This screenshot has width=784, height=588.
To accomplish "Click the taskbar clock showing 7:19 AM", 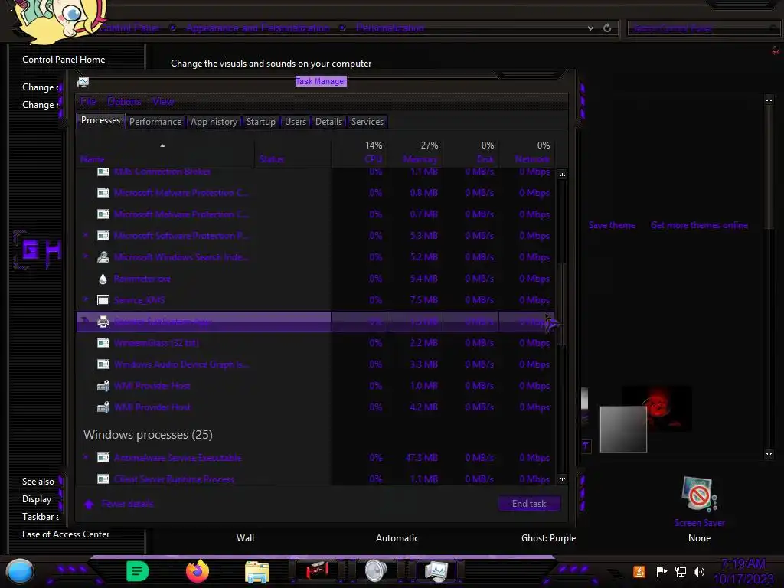I will click(743, 564).
